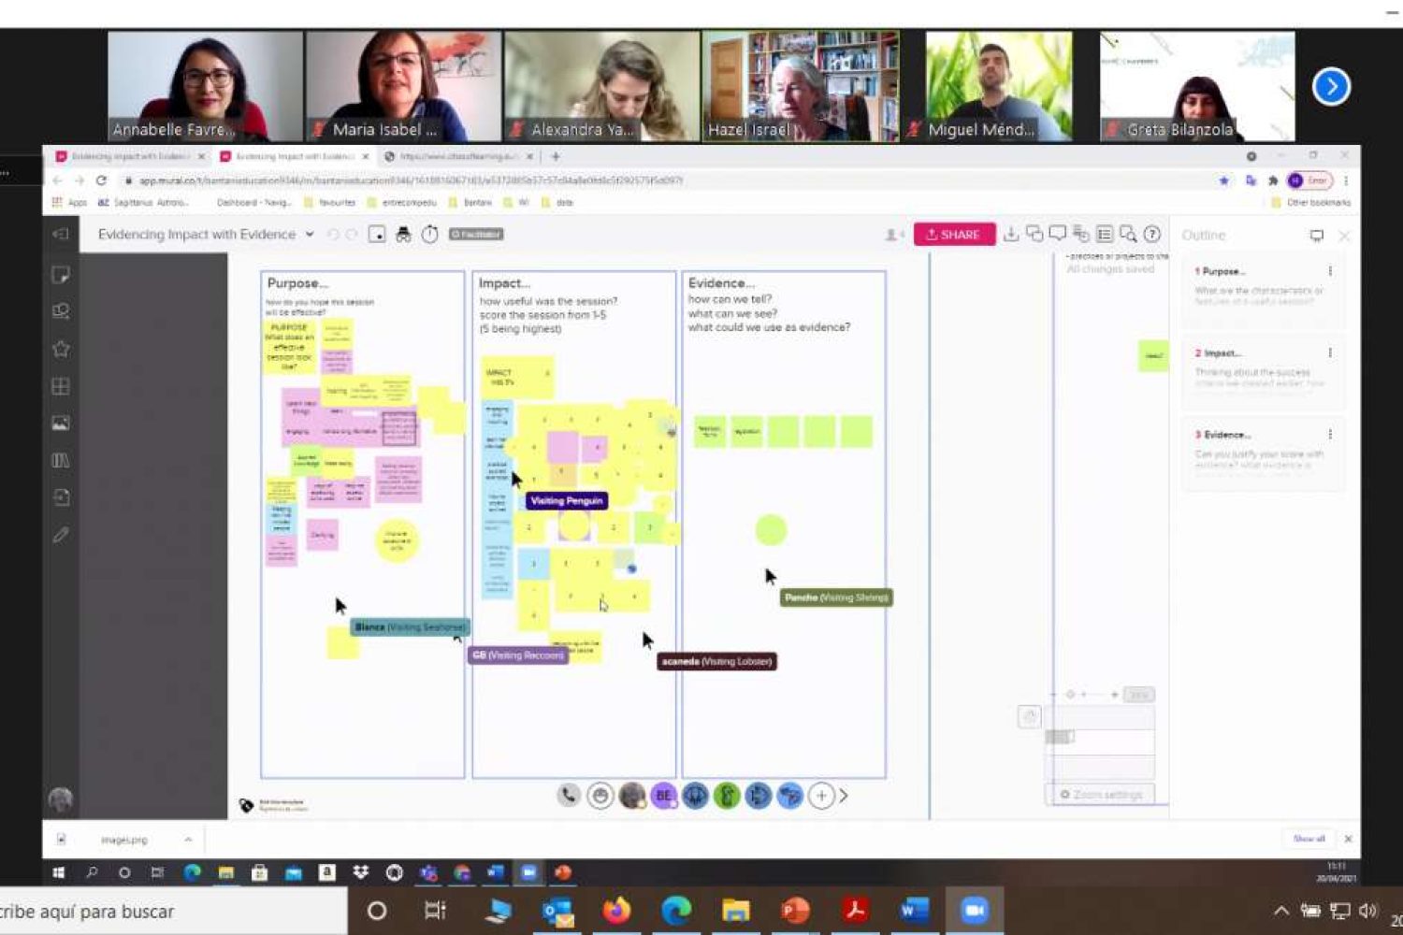Reload the page in browser
The width and height of the screenshot is (1403, 935).
coord(101,180)
